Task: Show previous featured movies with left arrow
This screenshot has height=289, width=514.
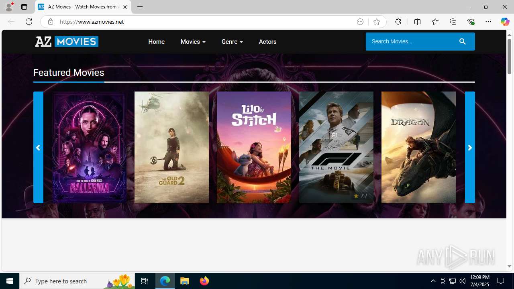Action: click(38, 147)
